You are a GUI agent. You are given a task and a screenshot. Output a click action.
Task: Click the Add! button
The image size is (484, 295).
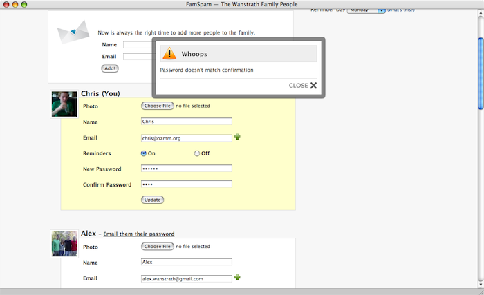(110, 68)
